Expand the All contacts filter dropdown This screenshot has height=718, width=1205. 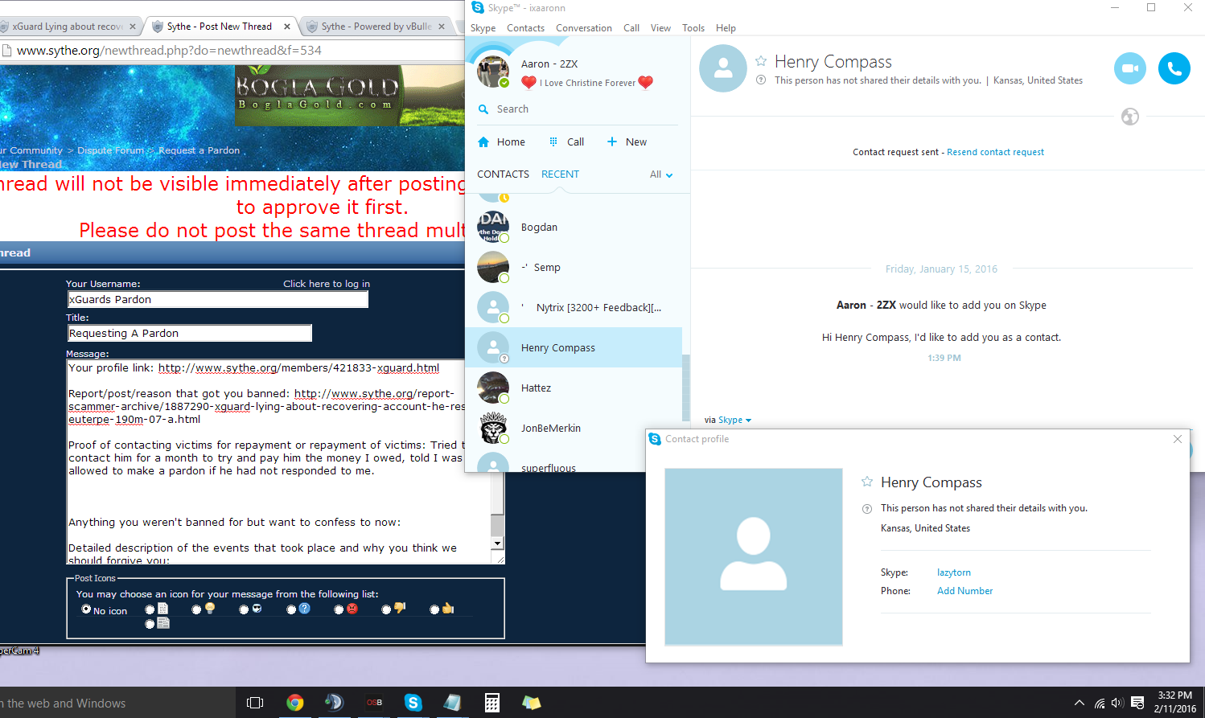661,174
